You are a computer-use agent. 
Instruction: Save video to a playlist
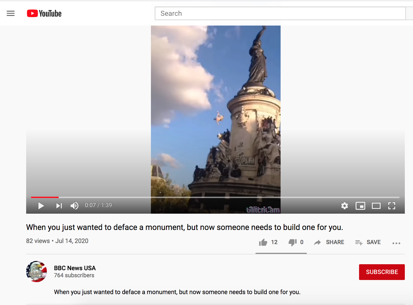[x=368, y=242]
